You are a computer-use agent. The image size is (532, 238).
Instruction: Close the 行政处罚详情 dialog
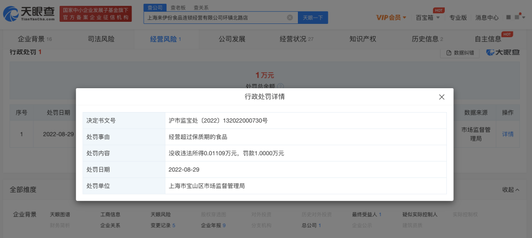point(441,97)
